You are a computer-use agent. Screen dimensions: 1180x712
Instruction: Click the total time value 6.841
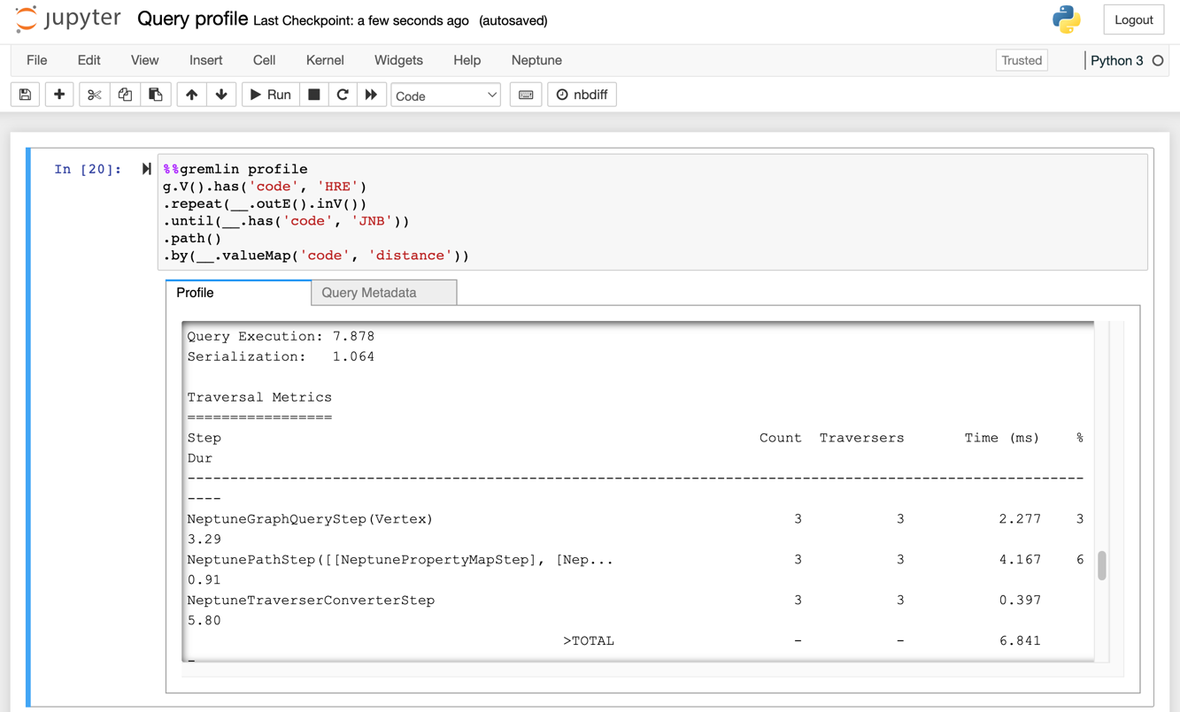1020,641
